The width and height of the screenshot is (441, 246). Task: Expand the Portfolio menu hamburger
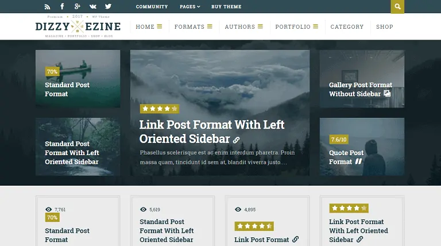(316, 26)
